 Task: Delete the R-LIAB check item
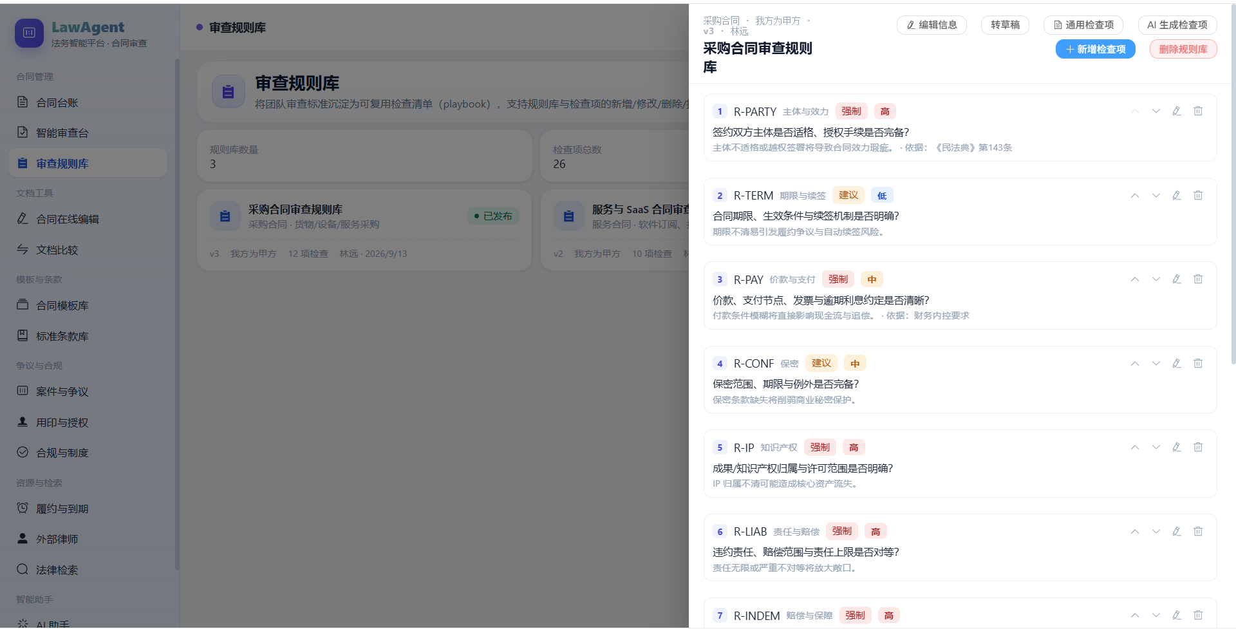[1198, 532]
